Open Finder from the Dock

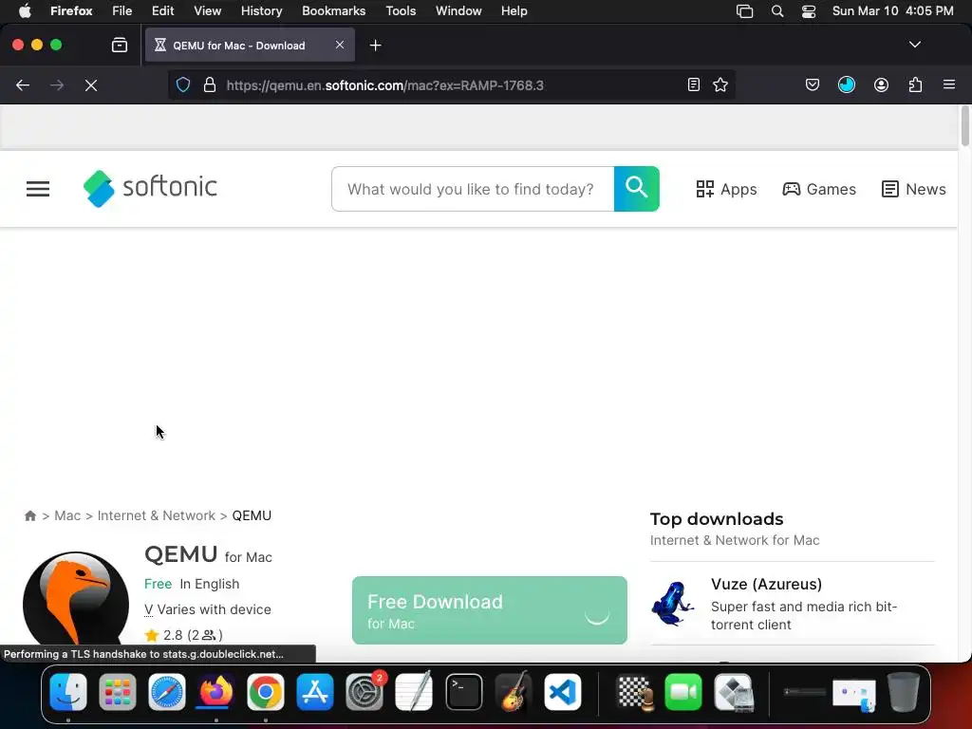coord(68,692)
